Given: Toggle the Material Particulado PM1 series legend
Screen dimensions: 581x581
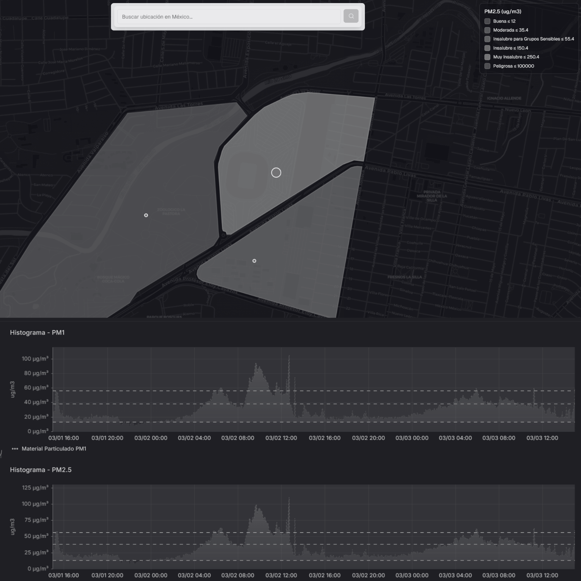Looking at the screenshot, I should point(49,449).
